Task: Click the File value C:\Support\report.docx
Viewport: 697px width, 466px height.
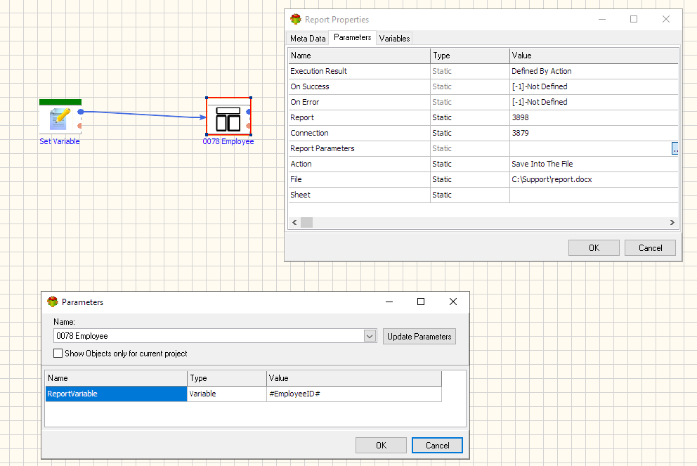Action: (x=552, y=180)
